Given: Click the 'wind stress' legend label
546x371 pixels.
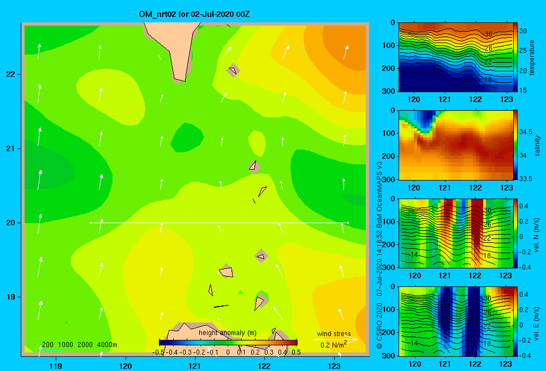Looking at the screenshot, I should (x=334, y=333).
